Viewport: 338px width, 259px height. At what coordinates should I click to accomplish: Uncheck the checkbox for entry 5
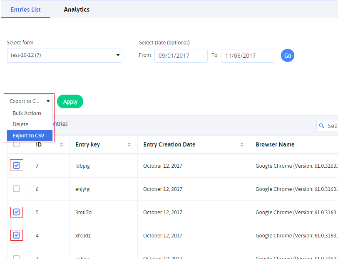[x=17, y=212]
